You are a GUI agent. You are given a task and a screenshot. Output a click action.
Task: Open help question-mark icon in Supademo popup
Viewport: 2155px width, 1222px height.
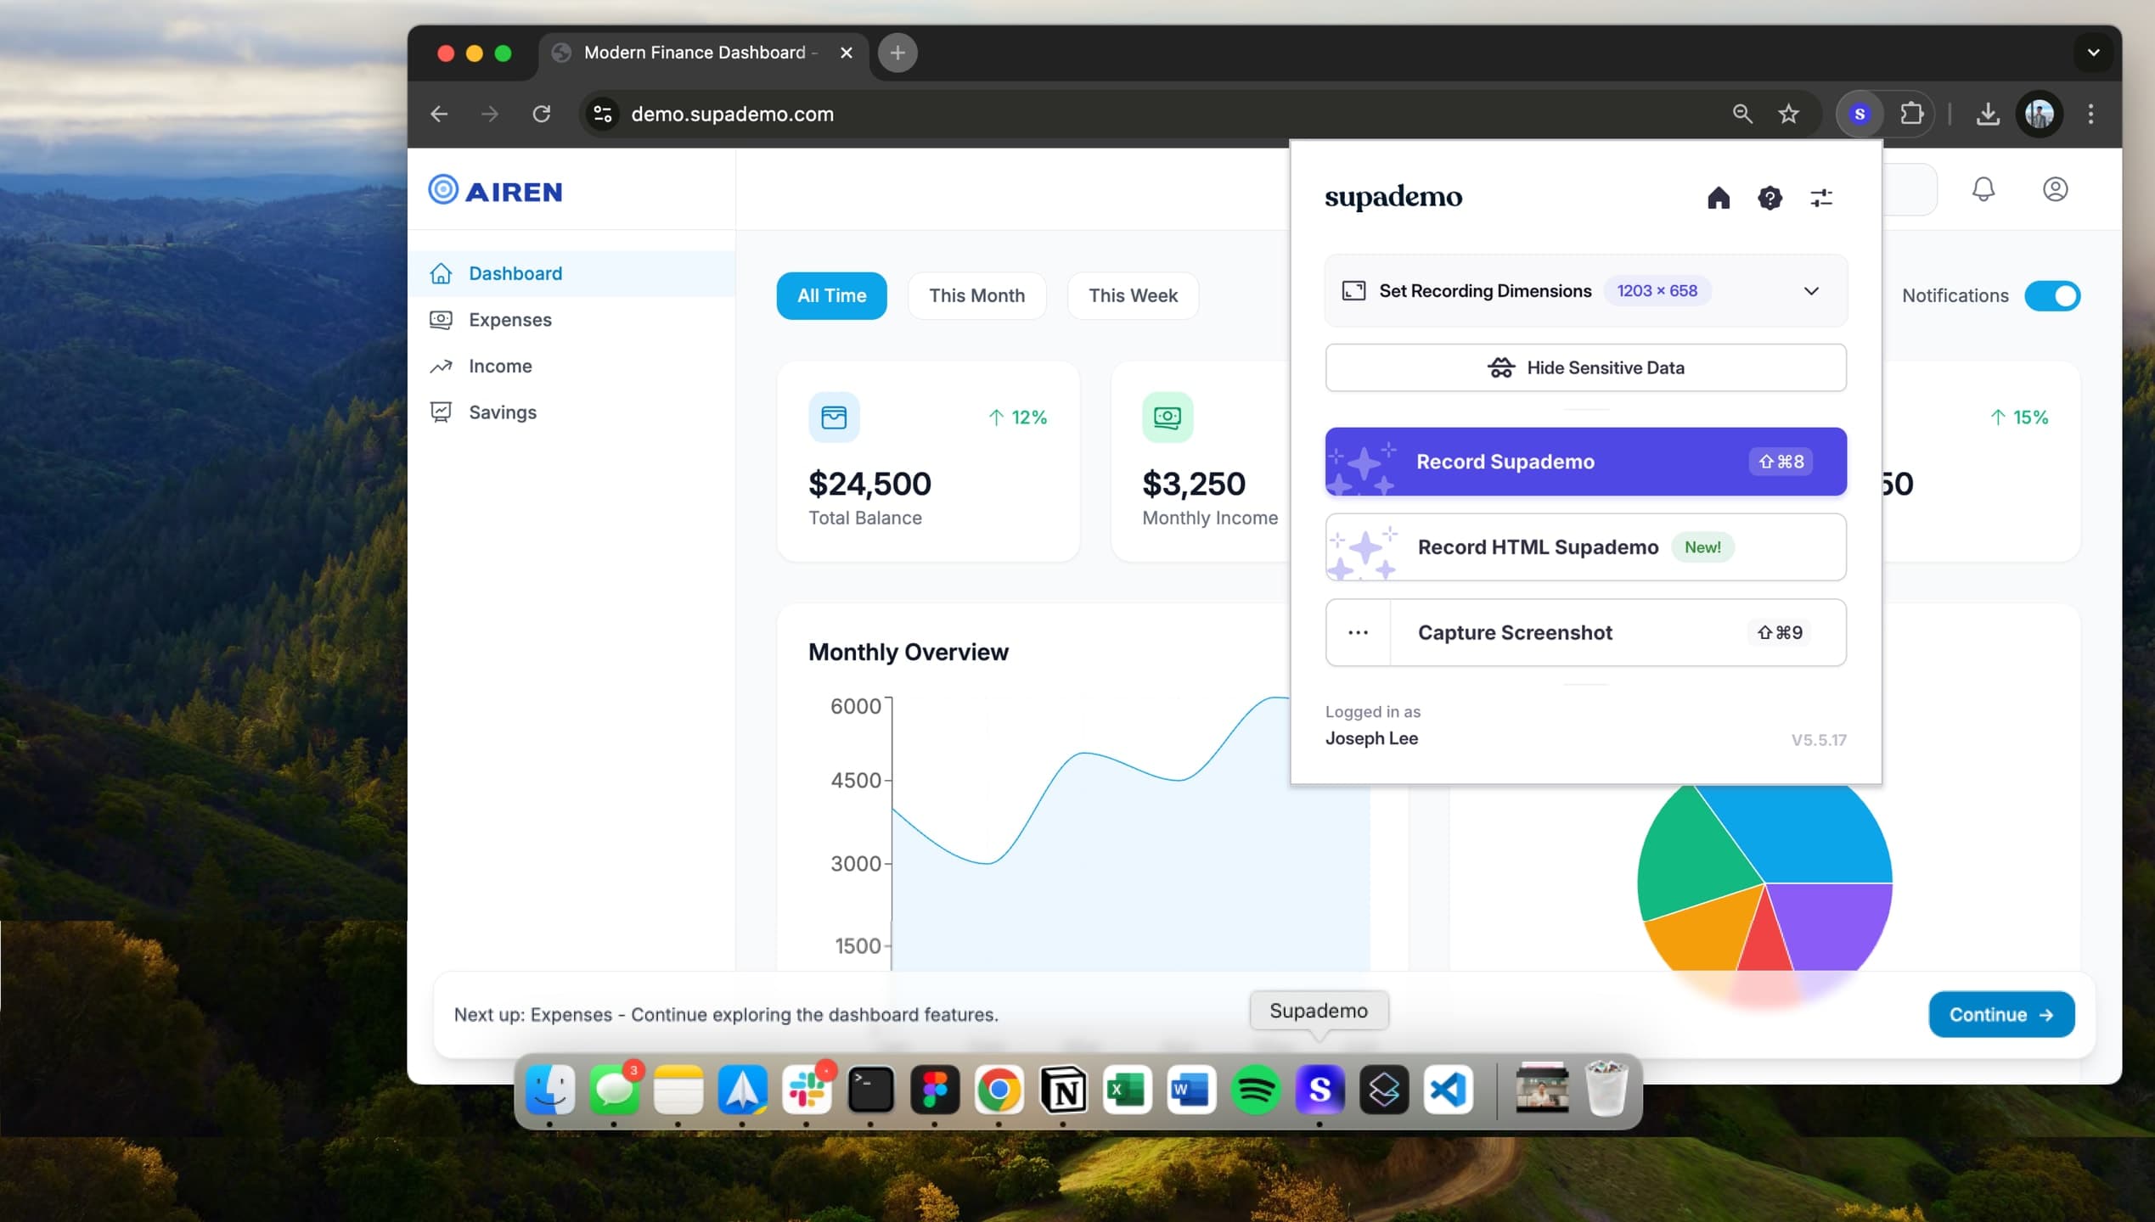point(1770,198)
